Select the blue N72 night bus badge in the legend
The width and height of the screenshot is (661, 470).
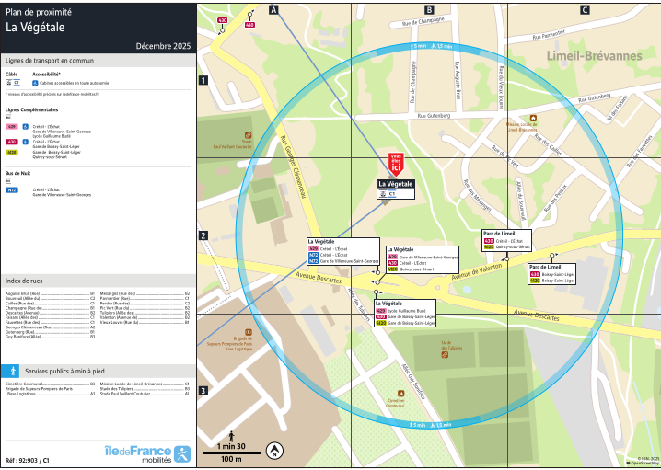click(x=12, y=190)
